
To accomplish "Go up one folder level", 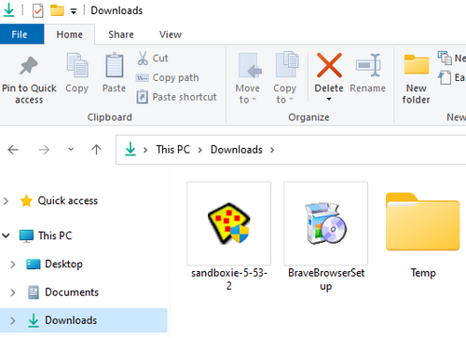I will [97, 150].
